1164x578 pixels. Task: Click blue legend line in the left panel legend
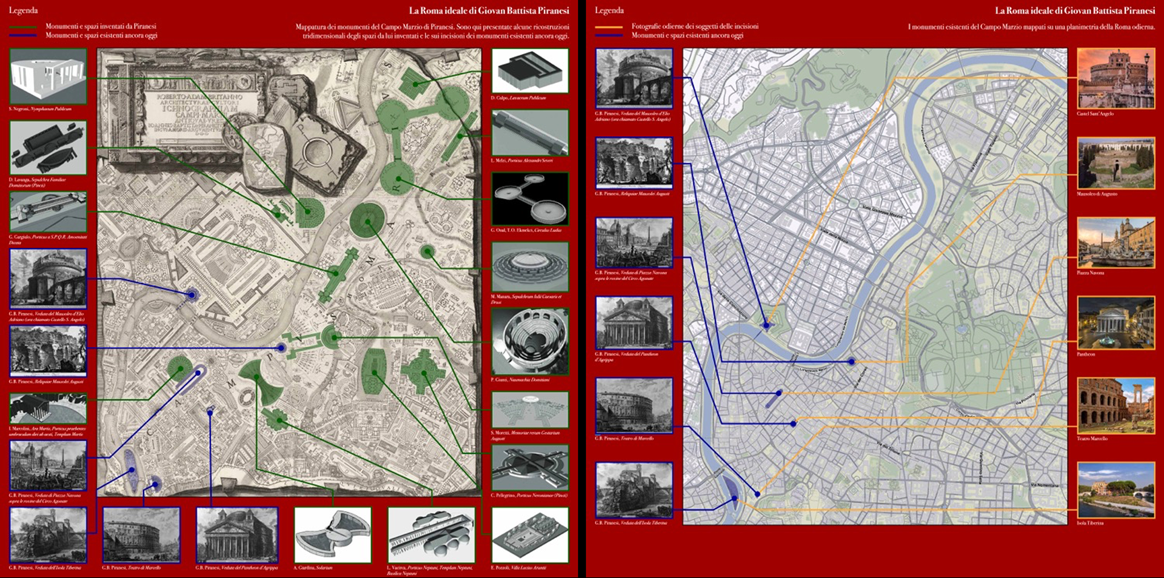click(22, 36)
